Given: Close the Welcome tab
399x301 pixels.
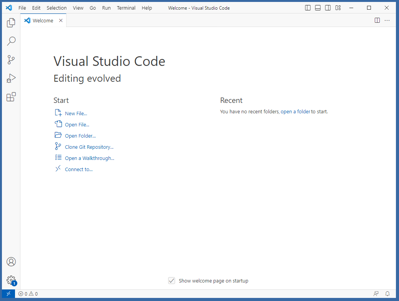Looking at the screenshot, I should click(x=61, y=20).
